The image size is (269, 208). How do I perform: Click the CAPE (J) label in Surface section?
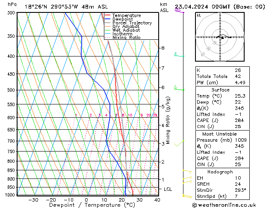tap(207, 120)
